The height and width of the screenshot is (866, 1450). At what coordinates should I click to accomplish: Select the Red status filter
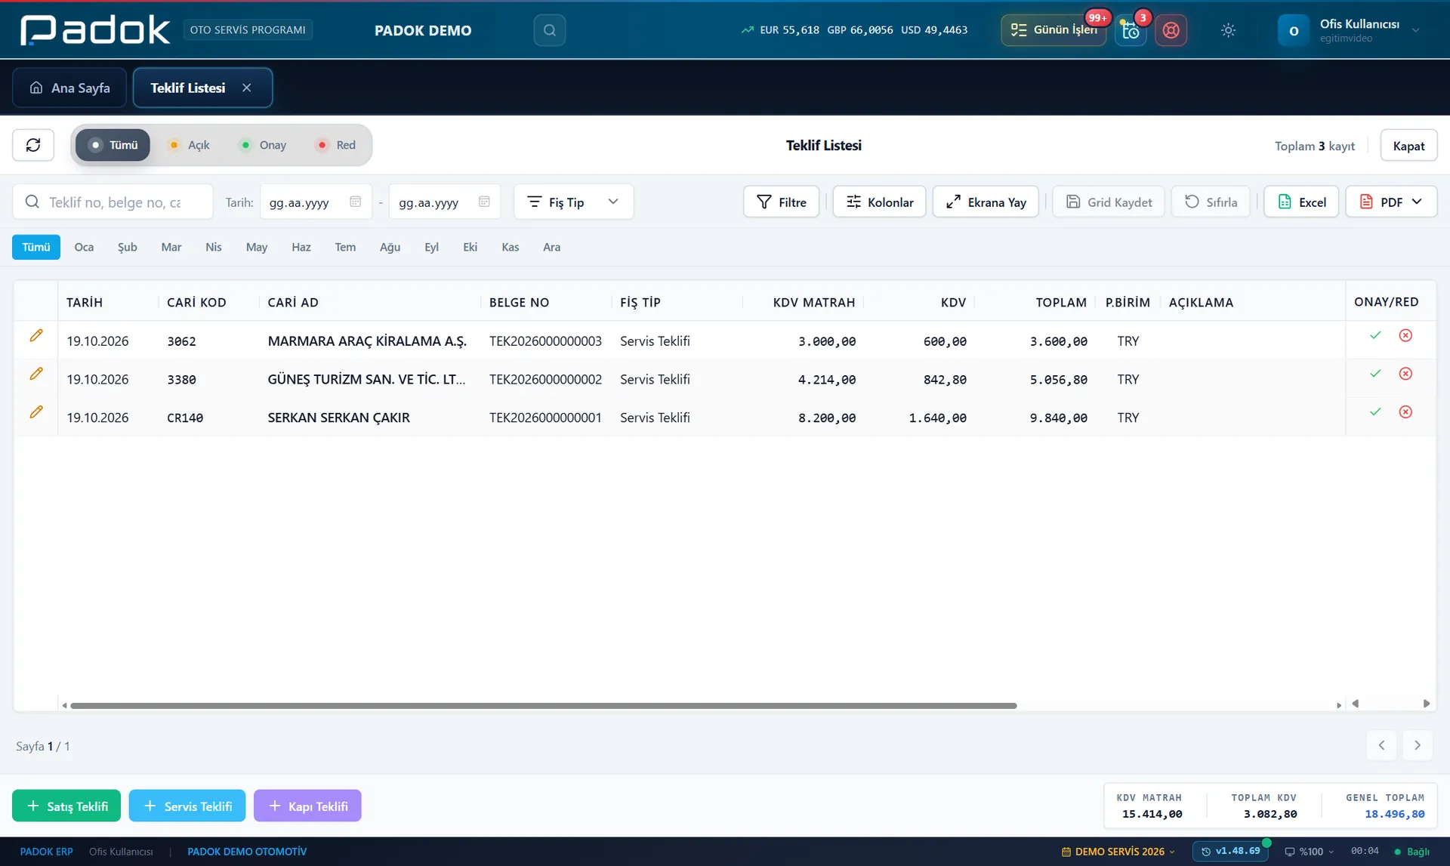click(x=337, y=145)
